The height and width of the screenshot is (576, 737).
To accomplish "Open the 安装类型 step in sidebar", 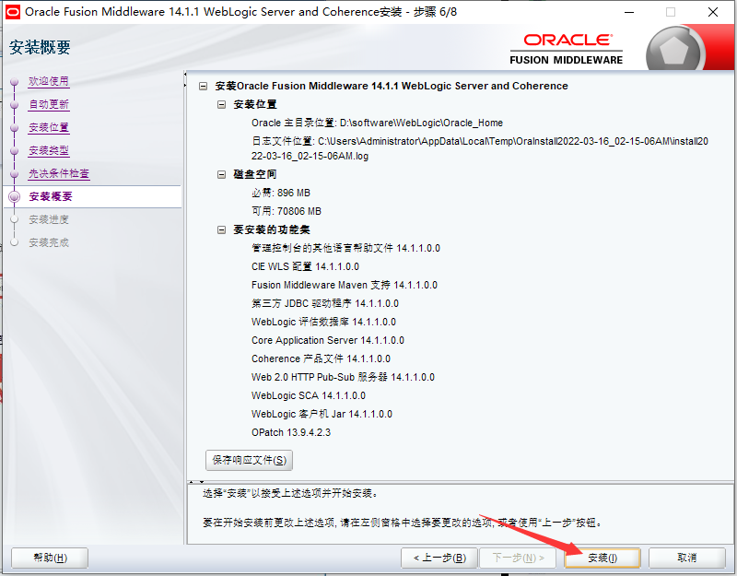I will pyautogui.click(x=49, y=150).
